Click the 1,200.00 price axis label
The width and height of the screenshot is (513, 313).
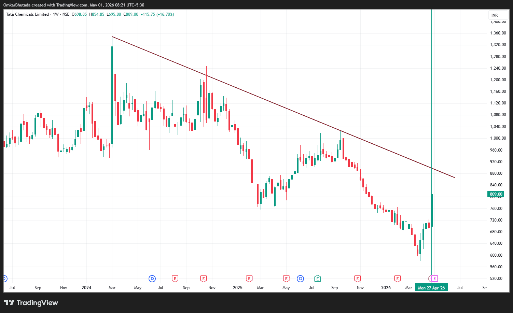(498, 80)
